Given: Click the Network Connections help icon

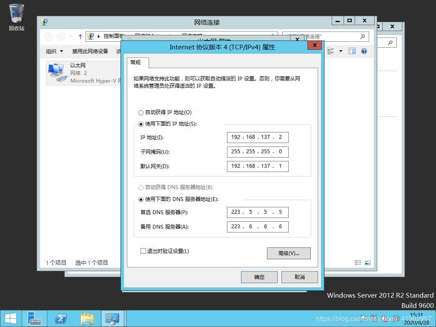Looking at the screenshot, I should point(364,51).
